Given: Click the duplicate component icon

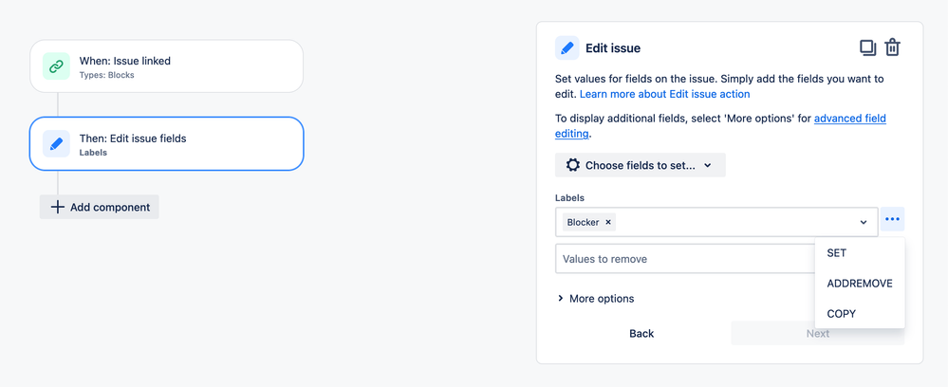Looking at the screenshot, I should (868, 47).
